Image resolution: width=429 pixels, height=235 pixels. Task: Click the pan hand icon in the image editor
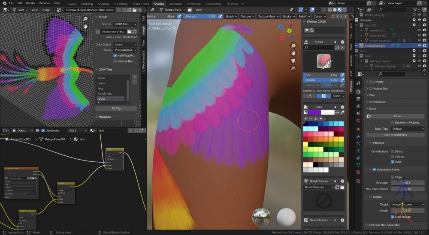tap(86, 26)
